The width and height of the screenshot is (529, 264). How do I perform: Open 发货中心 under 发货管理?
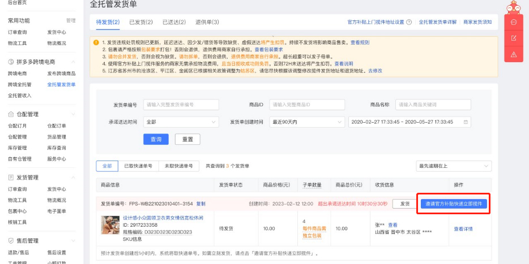[x=57, y=189]
